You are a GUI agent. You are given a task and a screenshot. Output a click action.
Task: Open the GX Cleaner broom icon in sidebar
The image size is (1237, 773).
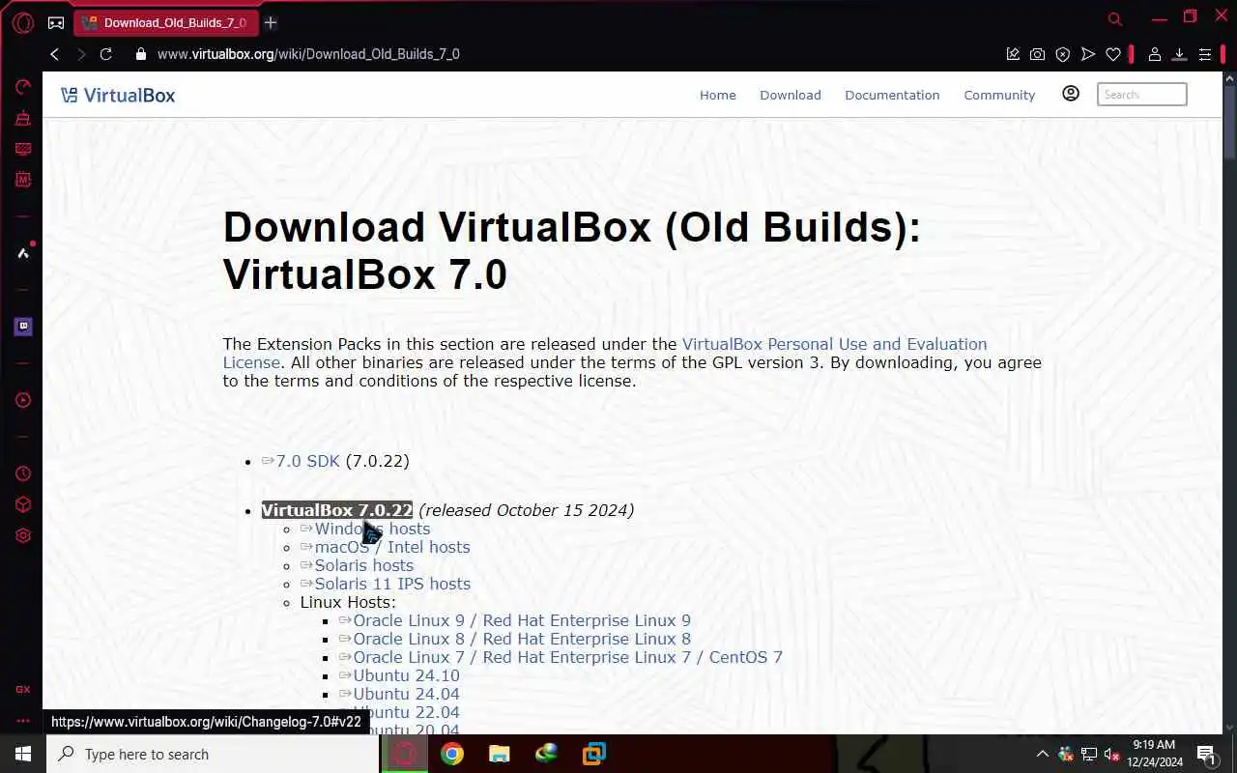coord(23,119)
